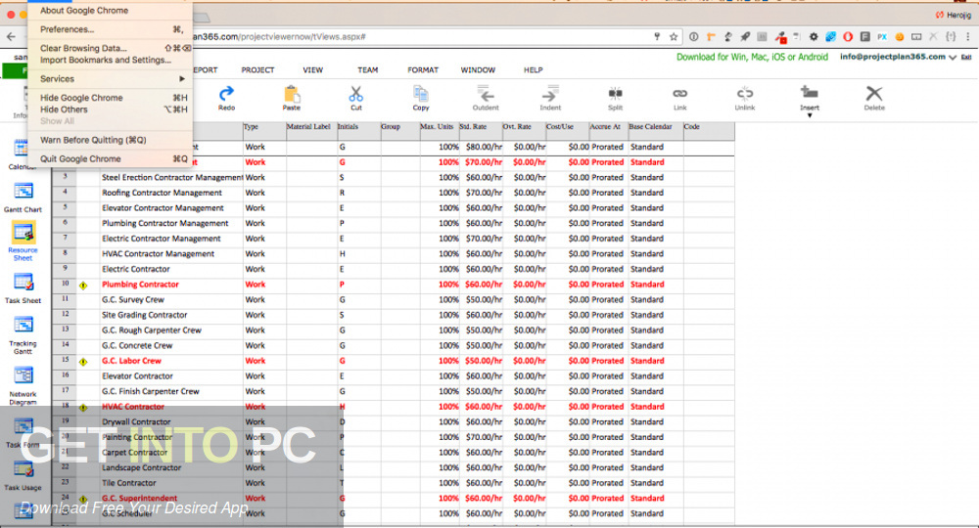Select Elevator Contractor Management cell
The width and height of the screenshot is (979, 528).
click(x=171, y=208)
